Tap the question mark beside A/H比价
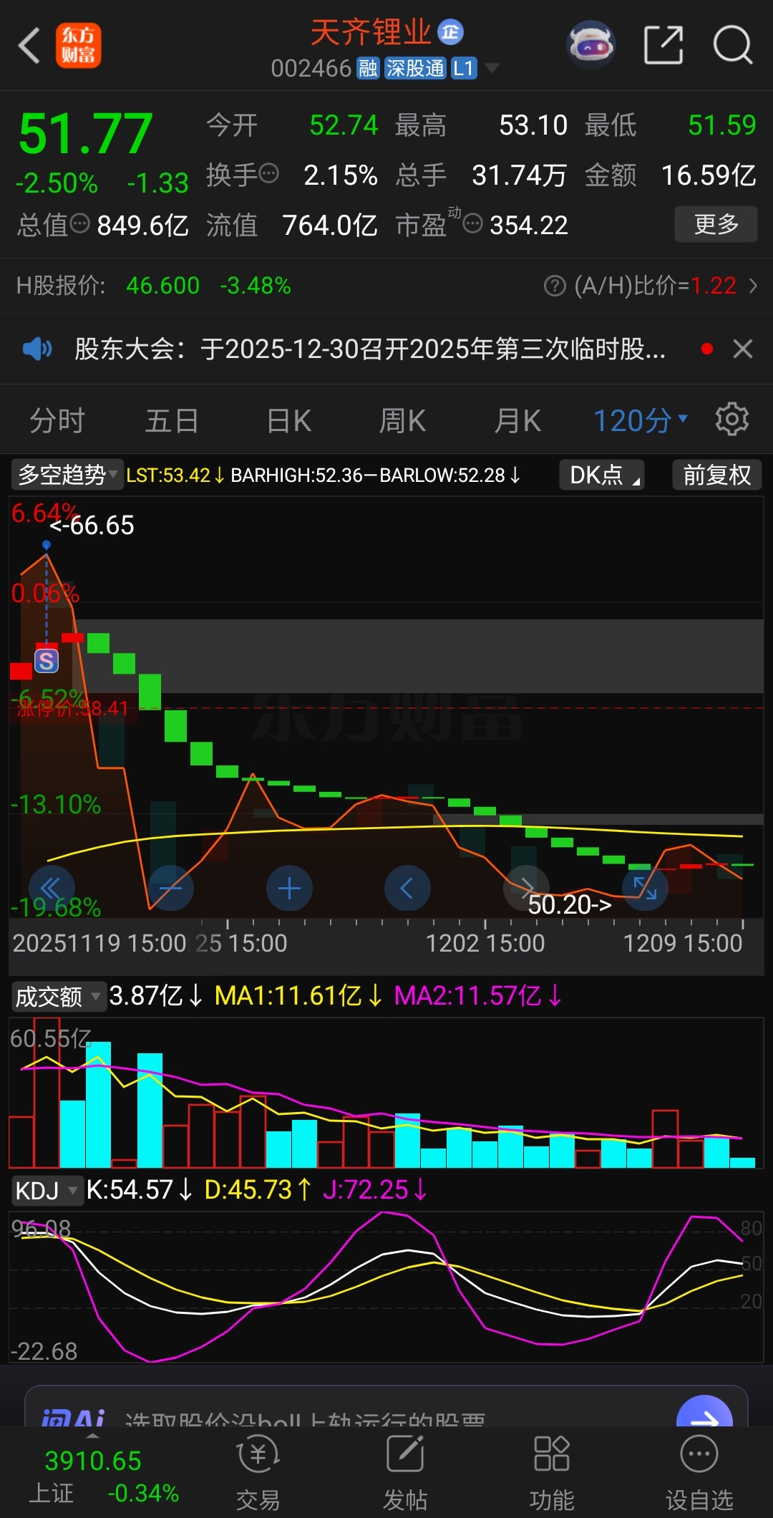This screenshot has width=773, height=1518. tap(555, 286)
